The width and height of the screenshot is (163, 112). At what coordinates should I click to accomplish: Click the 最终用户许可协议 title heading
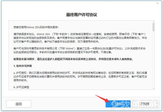click(x=81, y=15)
